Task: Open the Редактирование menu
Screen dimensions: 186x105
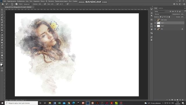Action: pyautogui.click(x=12, y=1)
